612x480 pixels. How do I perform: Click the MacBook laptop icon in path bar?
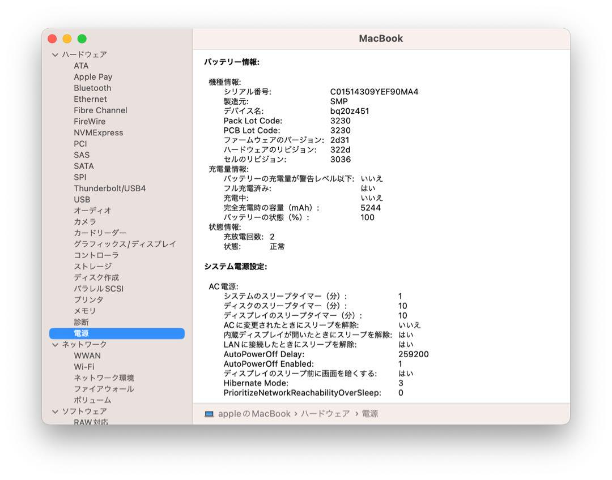(209, 414)
